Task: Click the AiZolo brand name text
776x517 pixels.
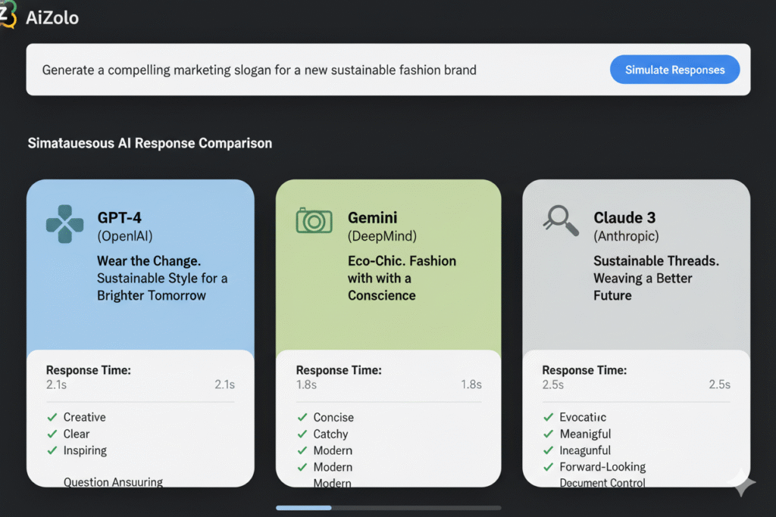Action: (x=52, y=17)
